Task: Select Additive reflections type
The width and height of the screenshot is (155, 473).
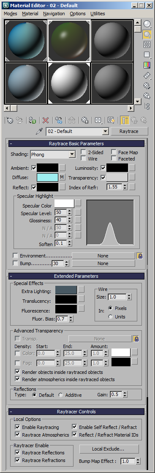Action: click(61, 395)
